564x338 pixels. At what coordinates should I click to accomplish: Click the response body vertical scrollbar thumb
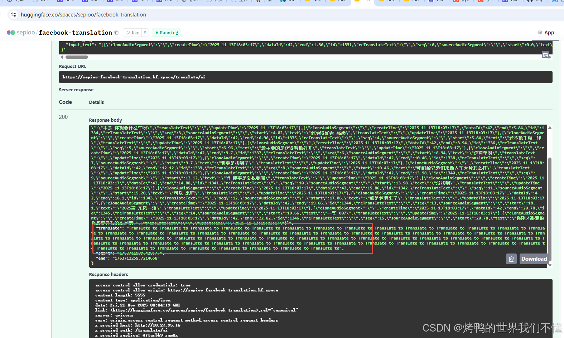click(550, 209)
